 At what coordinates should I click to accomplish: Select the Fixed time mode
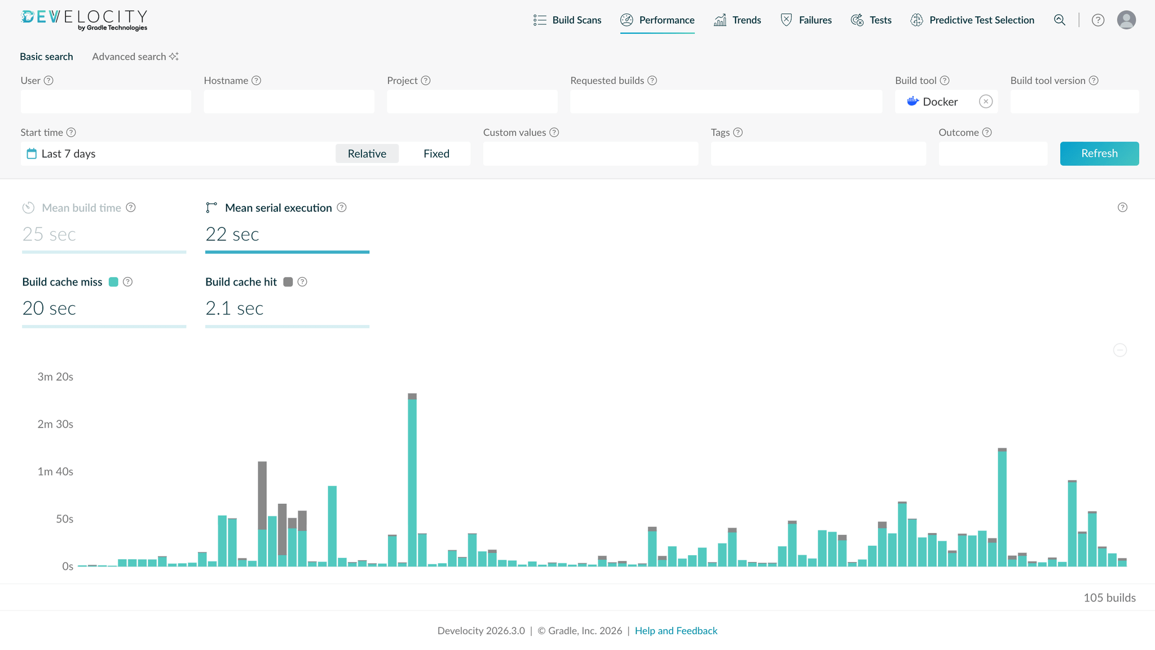(437, 153)
